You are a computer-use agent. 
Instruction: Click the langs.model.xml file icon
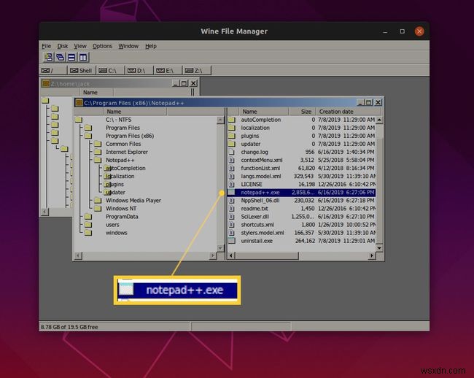[x=232, y=176]
